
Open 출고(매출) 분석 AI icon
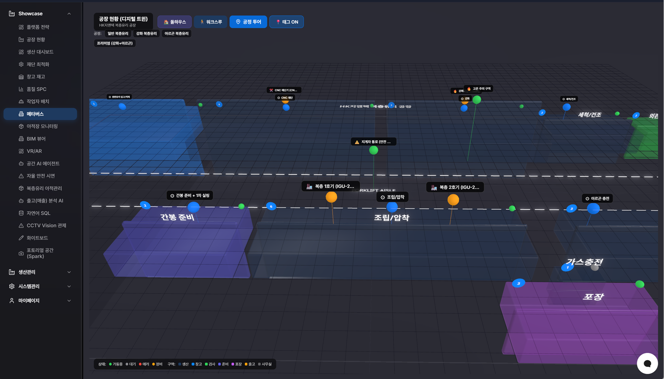pos(21,201)
